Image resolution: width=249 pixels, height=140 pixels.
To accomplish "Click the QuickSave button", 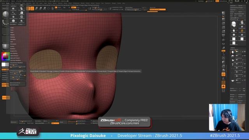I will (x=201, y=1).
